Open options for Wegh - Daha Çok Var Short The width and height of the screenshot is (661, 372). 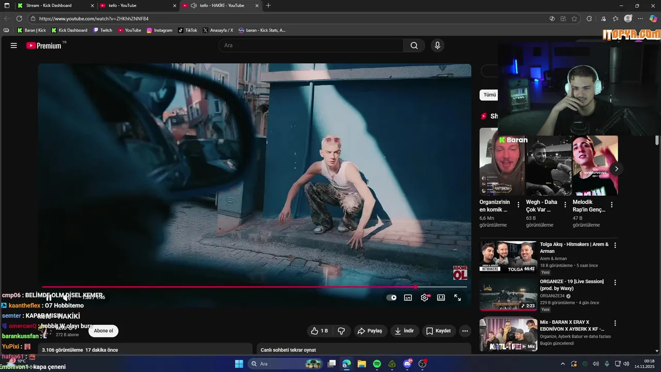click(565, 205)
